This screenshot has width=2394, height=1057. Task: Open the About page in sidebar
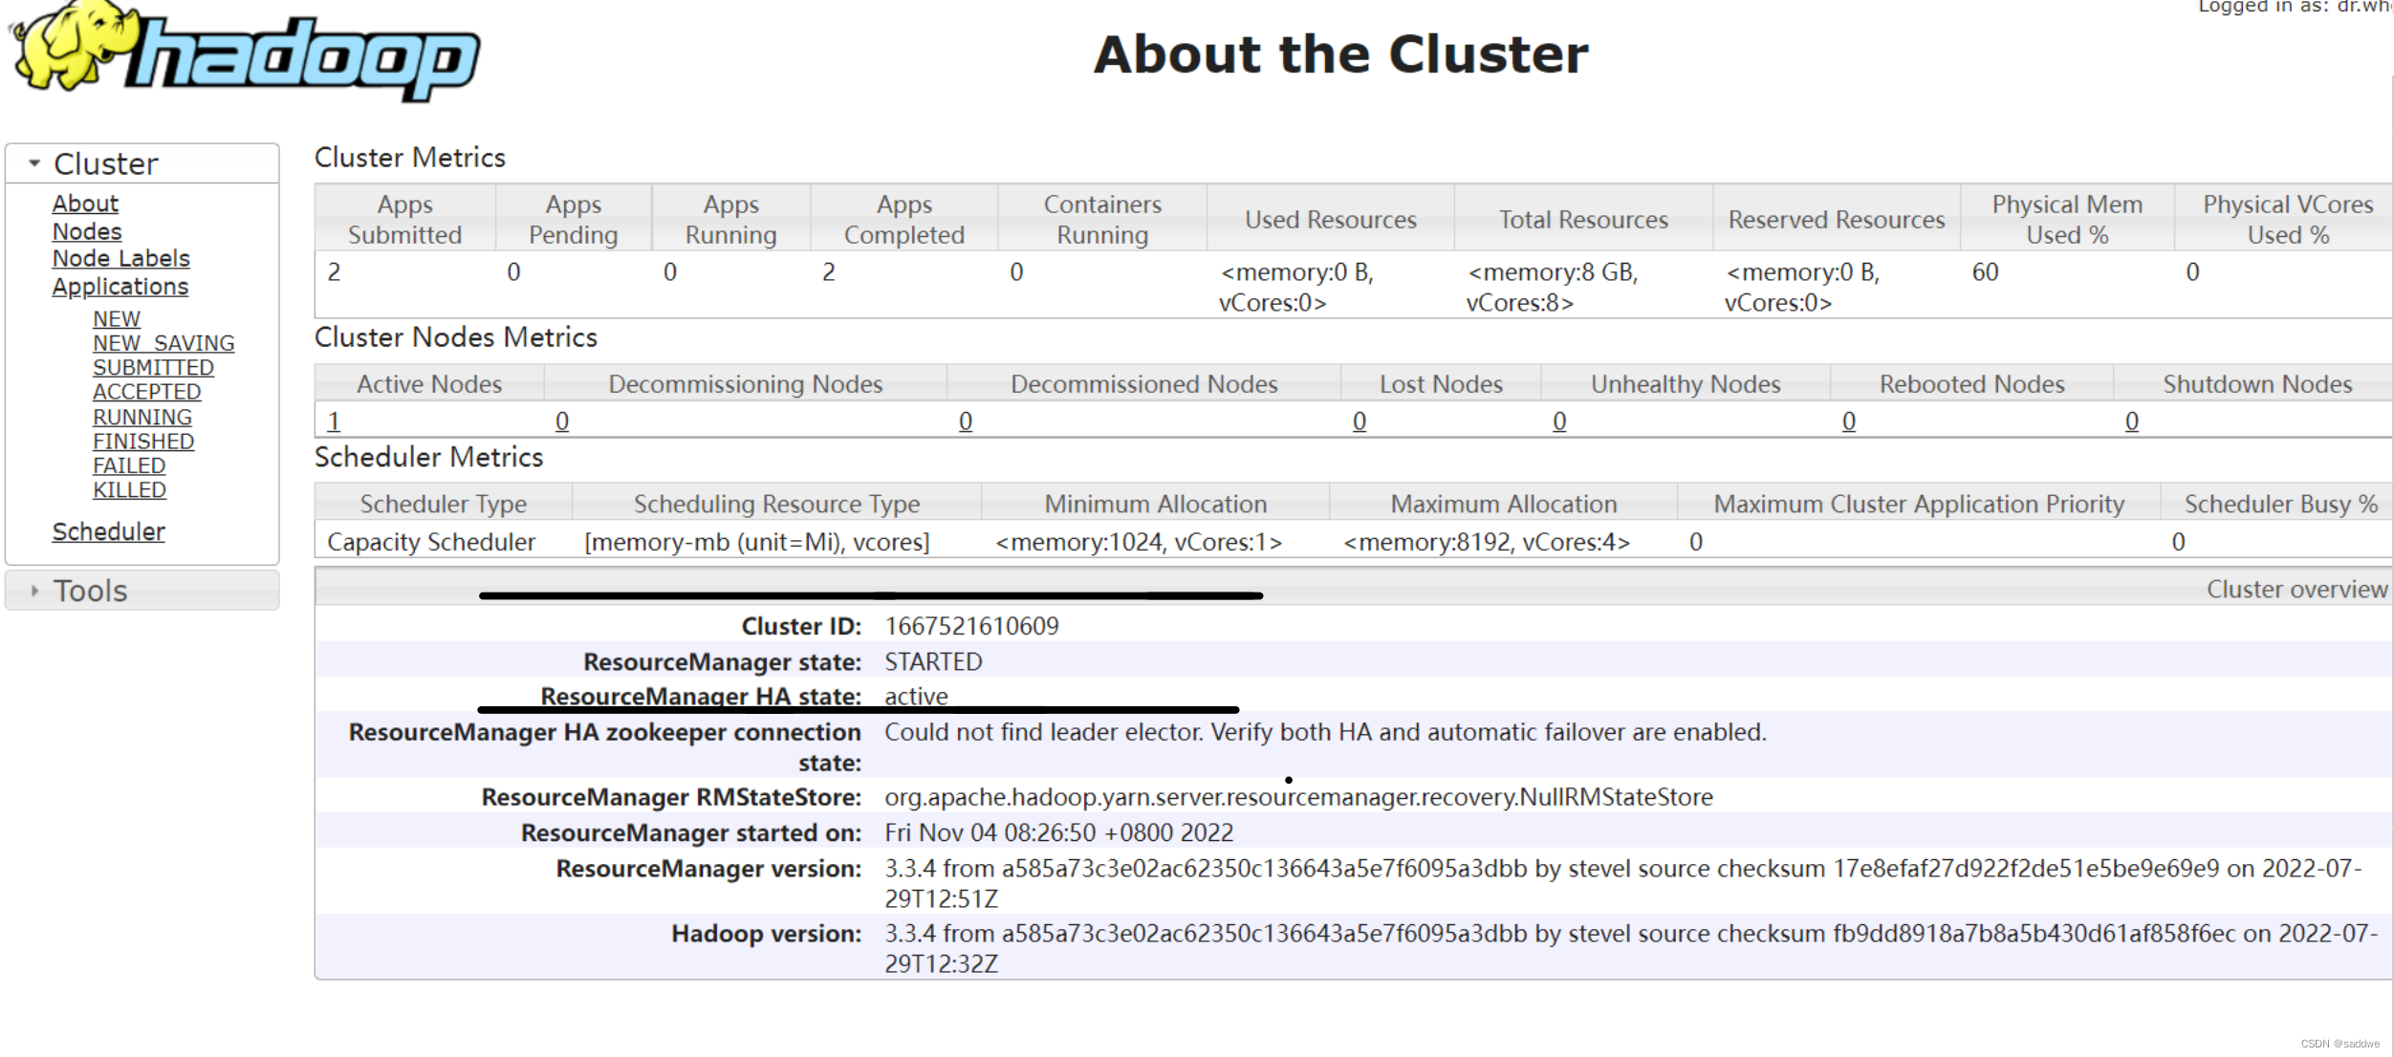tap(85, 203)
